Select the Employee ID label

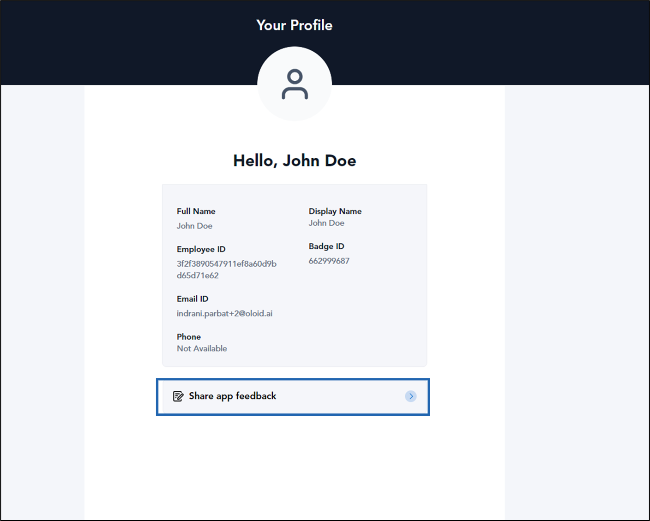coord(201,249)
